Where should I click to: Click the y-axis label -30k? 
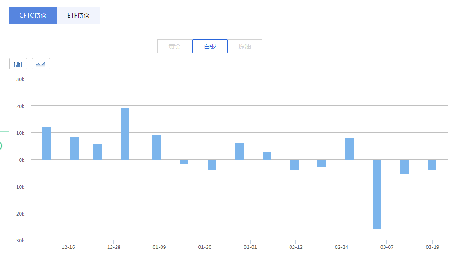[19, 241]
